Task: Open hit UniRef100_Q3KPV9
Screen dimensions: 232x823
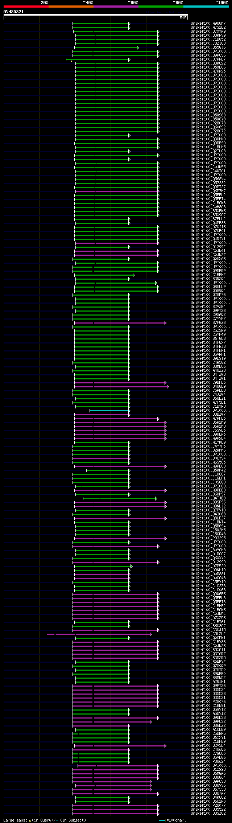Action: click(208, 36)
